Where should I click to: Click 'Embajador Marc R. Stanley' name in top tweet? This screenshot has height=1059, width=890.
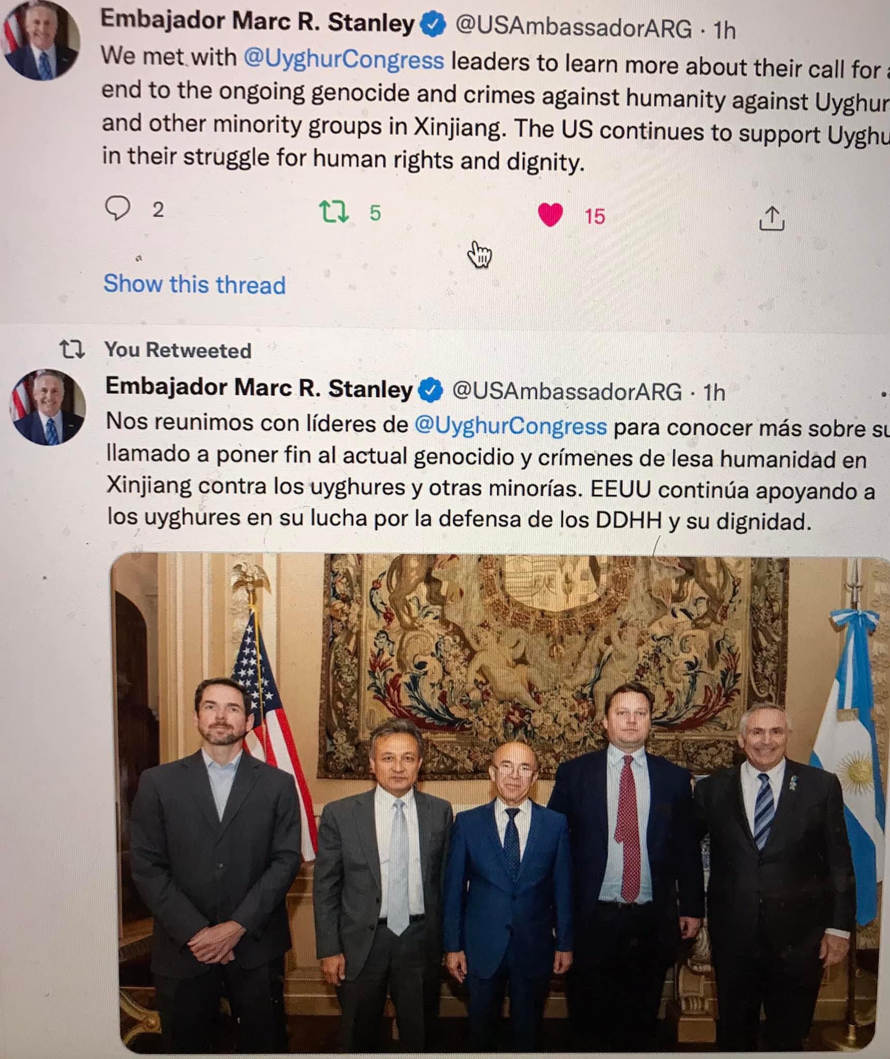click(x=257, y=22)
